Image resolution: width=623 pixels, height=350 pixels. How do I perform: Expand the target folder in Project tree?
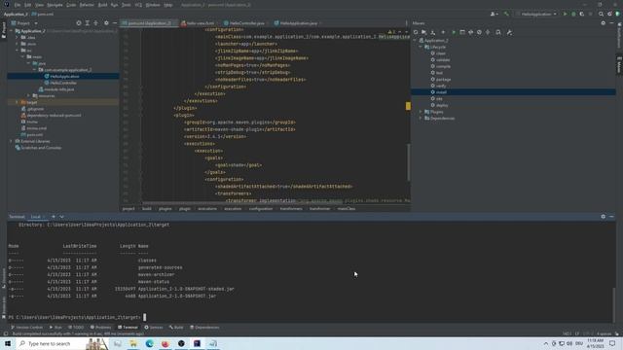tap(18, 102)
